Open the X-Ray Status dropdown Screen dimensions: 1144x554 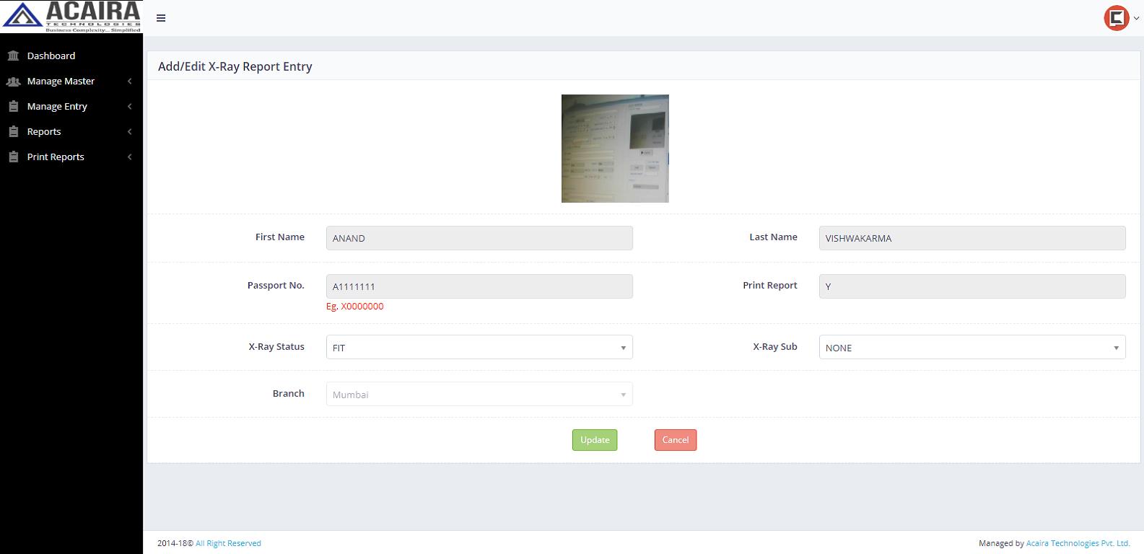(x=479, y=348)
